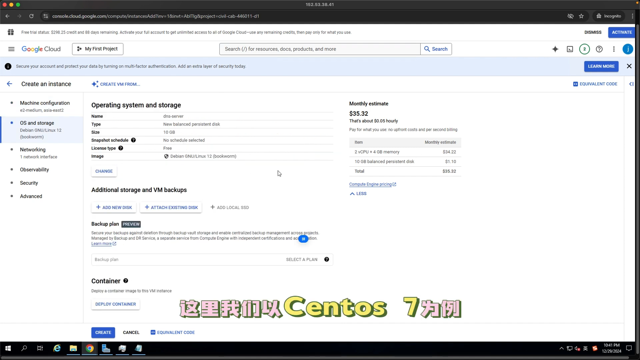Screen dimensions: 640x360
Task: Switch to Chrome in the taskbar
Action: [90, 348]
